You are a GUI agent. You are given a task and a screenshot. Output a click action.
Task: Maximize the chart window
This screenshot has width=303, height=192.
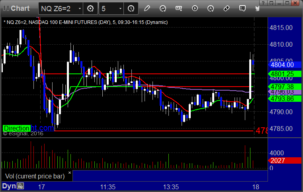(x=287, y=3)
